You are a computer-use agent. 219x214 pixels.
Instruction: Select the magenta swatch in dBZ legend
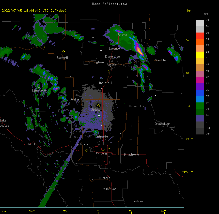pyautogui.click(x=200, y=80)
